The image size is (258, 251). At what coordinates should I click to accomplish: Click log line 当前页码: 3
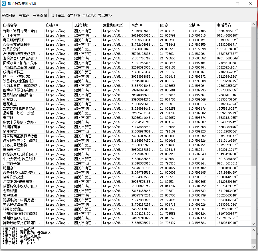(x=21, y=239)
